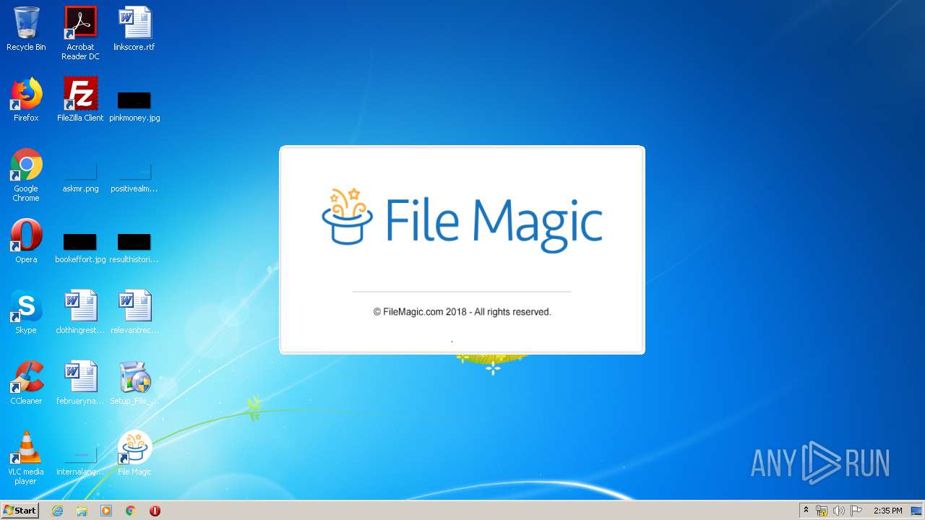Select the februaryna... Word document

tap(80, 382)
